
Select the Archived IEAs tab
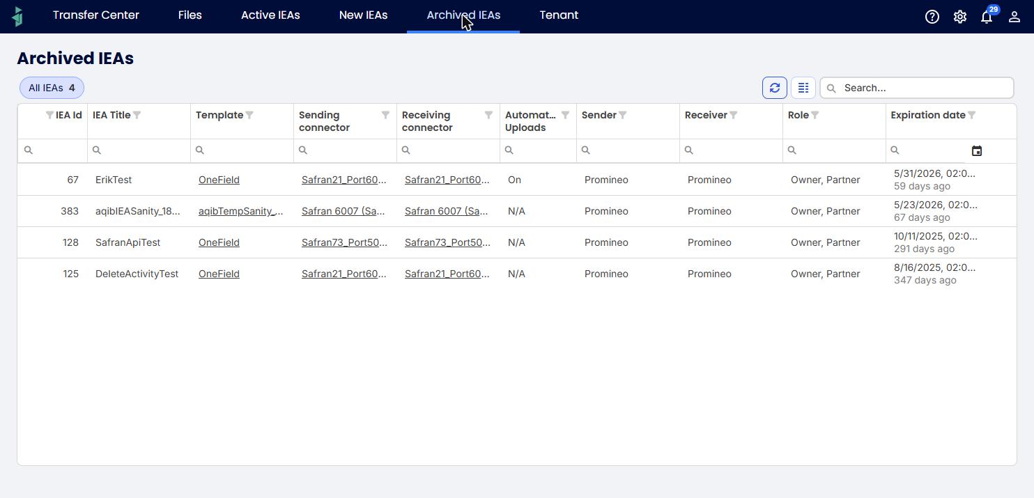pos(463,15)
